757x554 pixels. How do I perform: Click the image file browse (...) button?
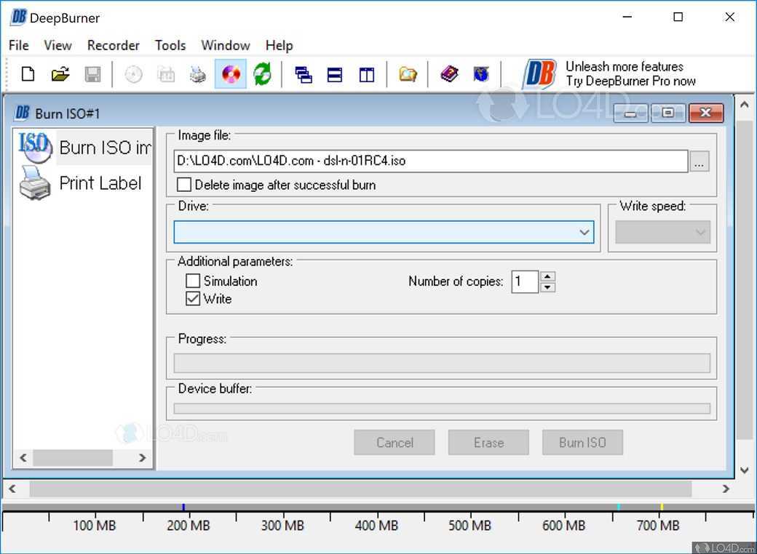pos(699,161)
